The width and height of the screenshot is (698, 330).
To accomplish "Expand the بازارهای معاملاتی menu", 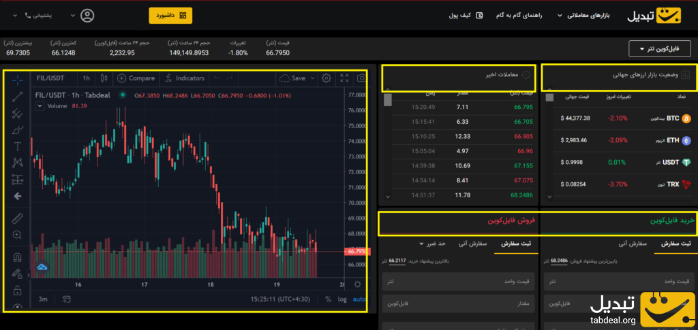I will click(x=583, y=16).
